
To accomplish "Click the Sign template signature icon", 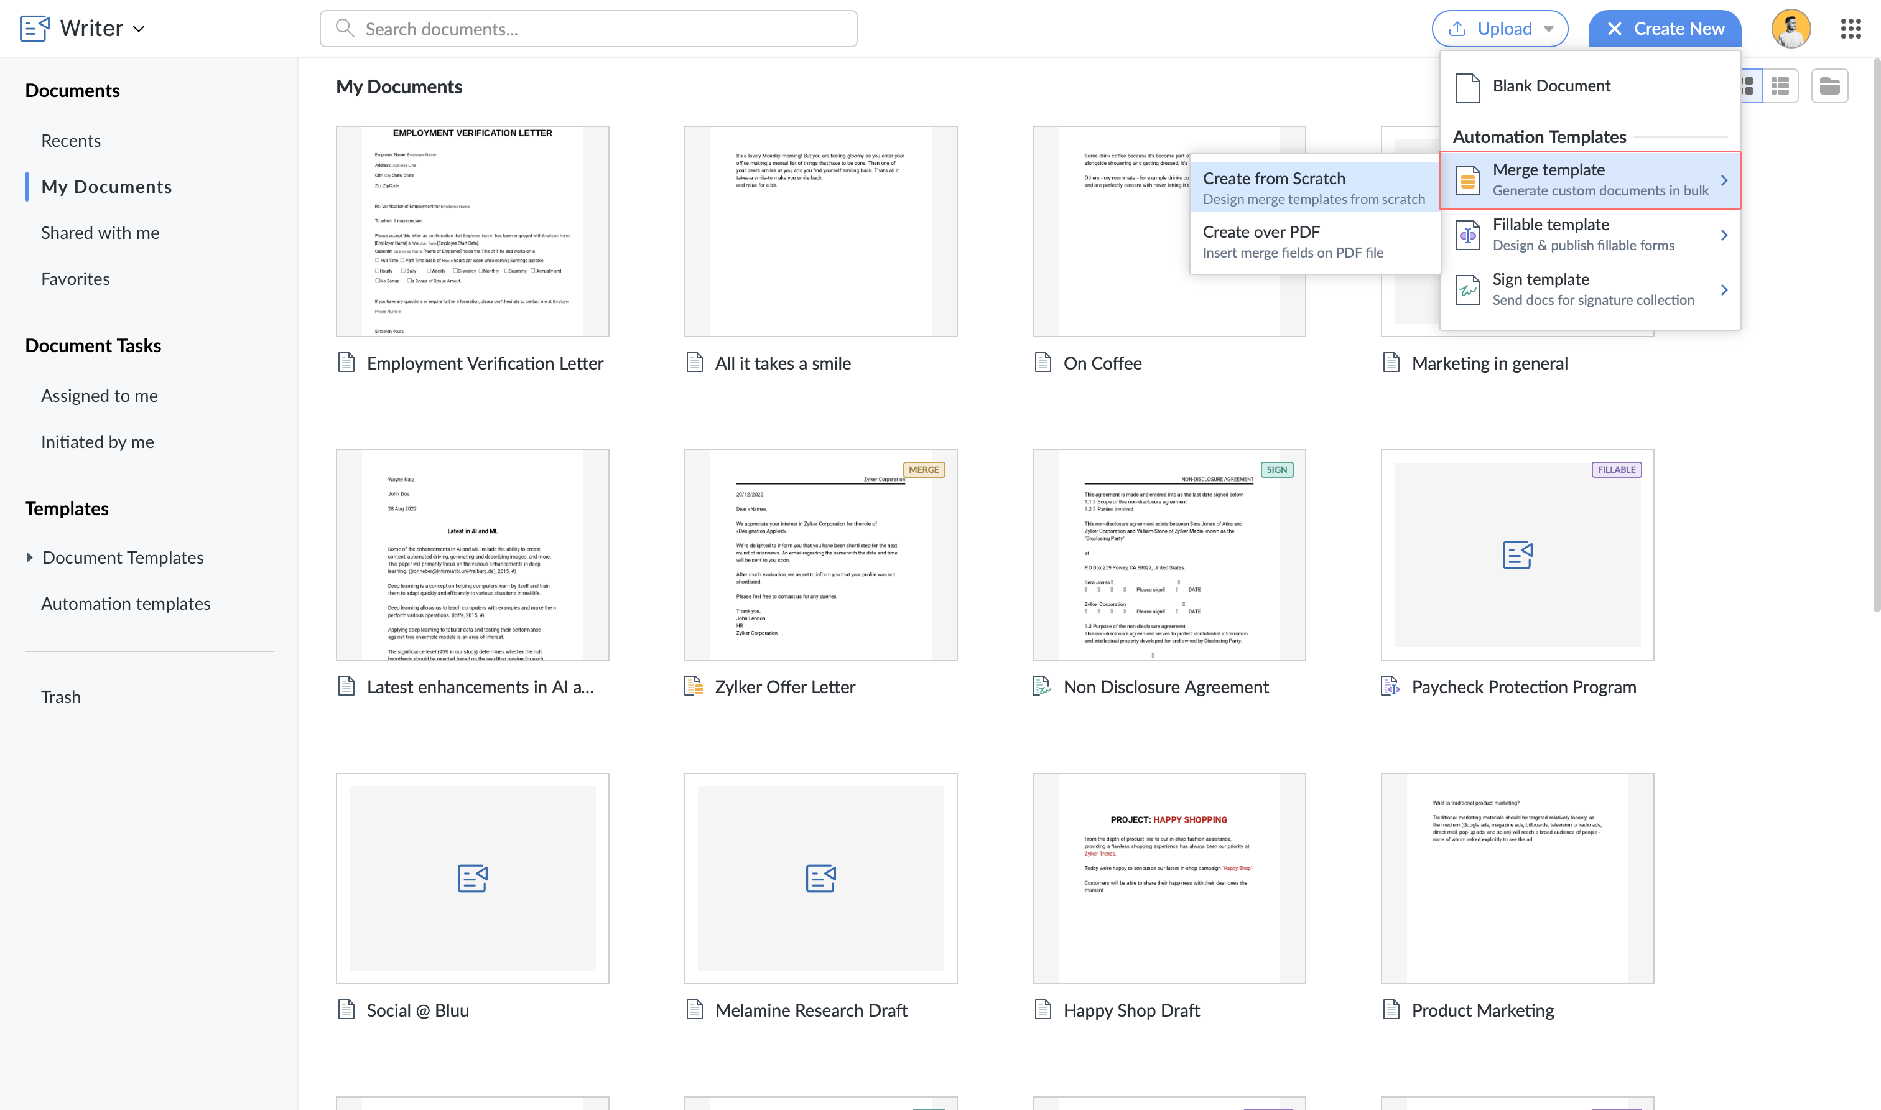I will coord(1467,289).
